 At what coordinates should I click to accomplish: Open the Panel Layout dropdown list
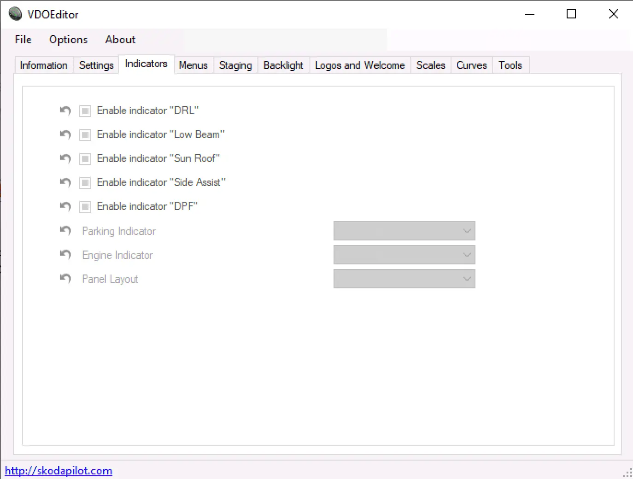[404, 279]
